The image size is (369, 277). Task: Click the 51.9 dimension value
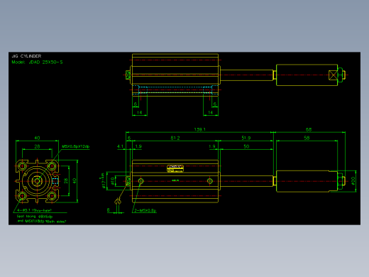point(246,138)
